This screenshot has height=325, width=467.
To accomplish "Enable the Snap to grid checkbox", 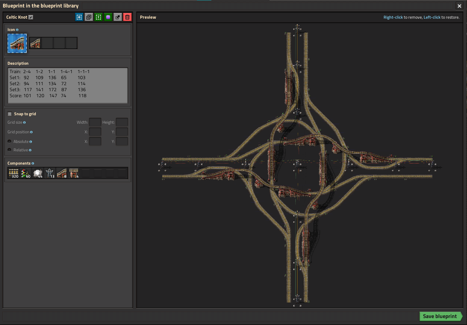I will pos(10,114).
